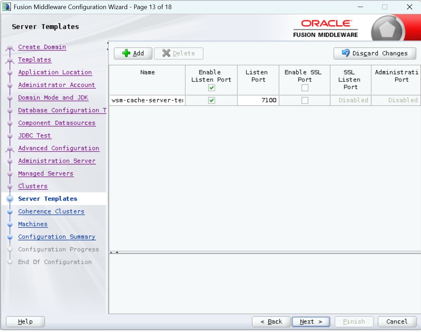Open Database Configuration Type step
This screenshot has height=332, width=421.
point(62,110)
